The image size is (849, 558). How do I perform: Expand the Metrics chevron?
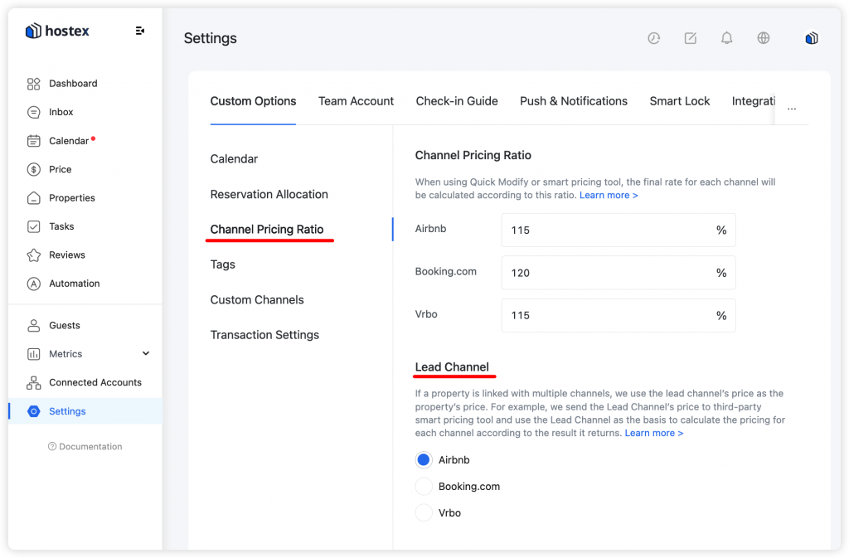point(146,353)
